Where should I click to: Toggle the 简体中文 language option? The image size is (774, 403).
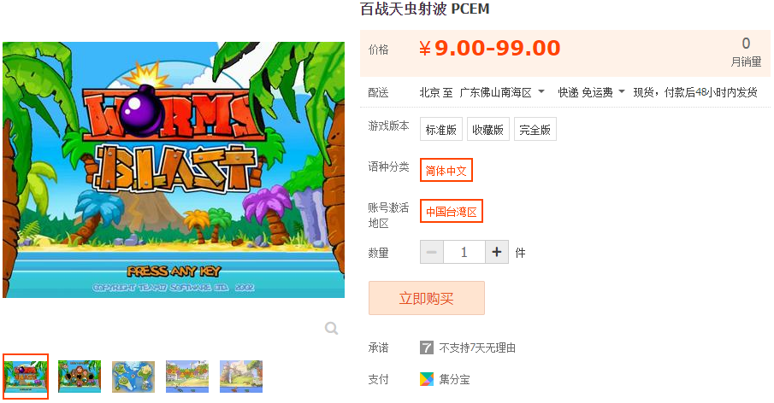[446, 170]
